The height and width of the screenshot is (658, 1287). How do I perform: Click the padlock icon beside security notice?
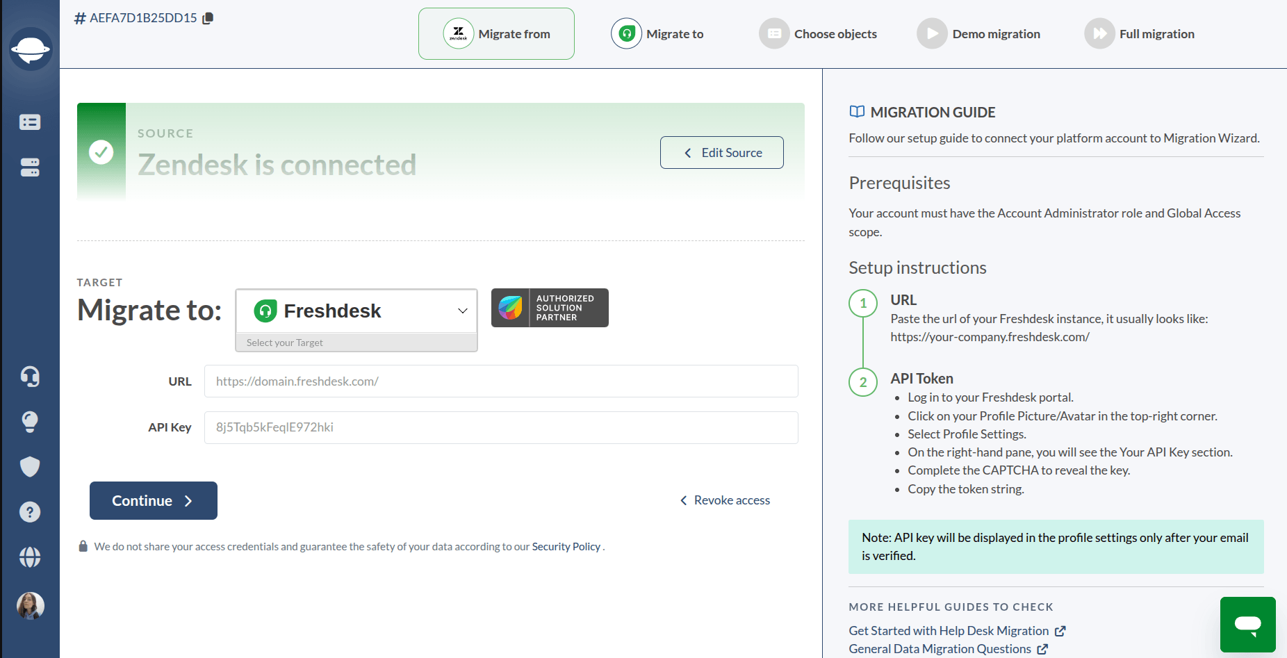83,546
